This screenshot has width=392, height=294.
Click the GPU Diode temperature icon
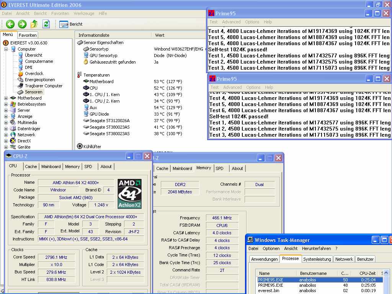[x=86, y=114]
